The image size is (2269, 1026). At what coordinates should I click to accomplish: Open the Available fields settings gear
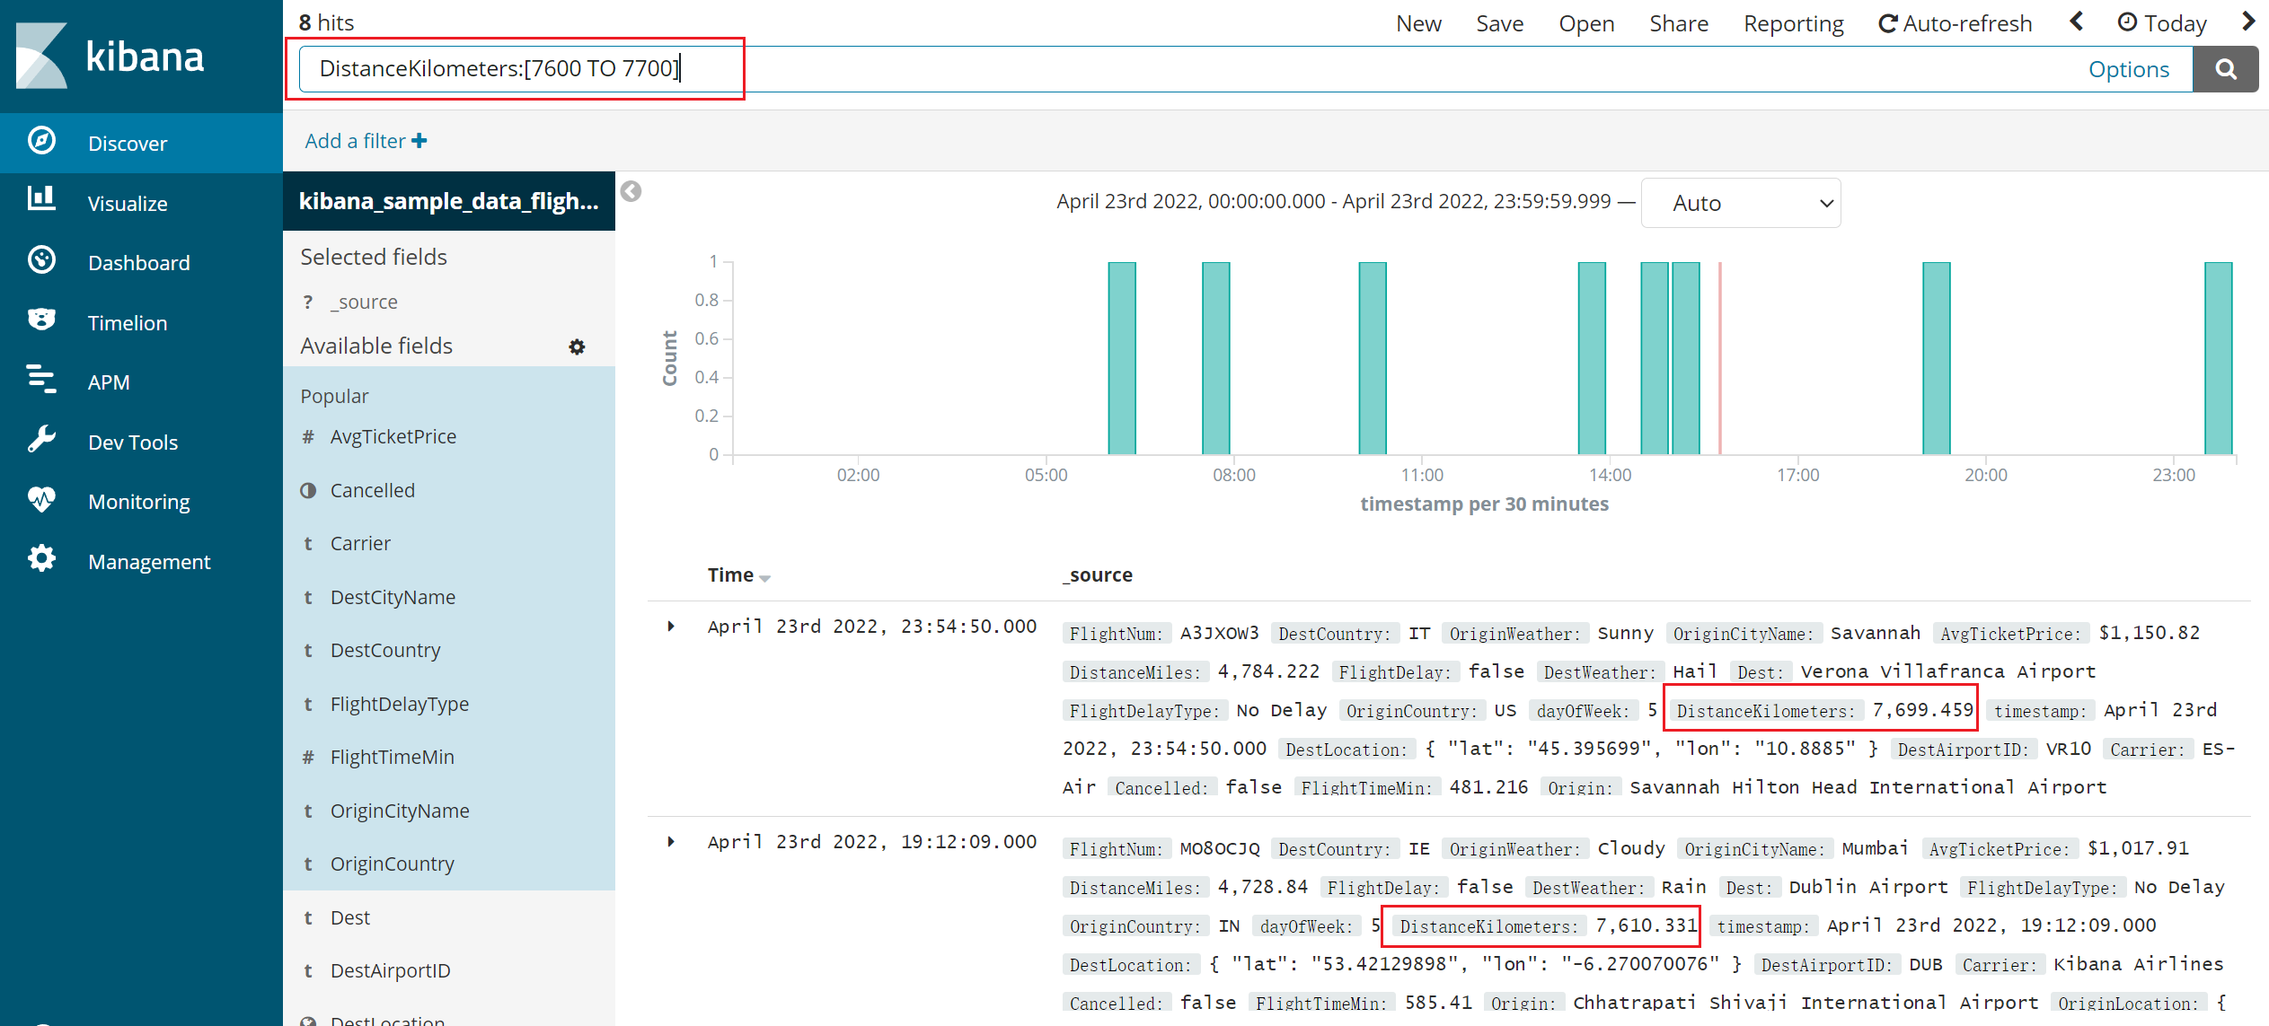tap(577, 347)
